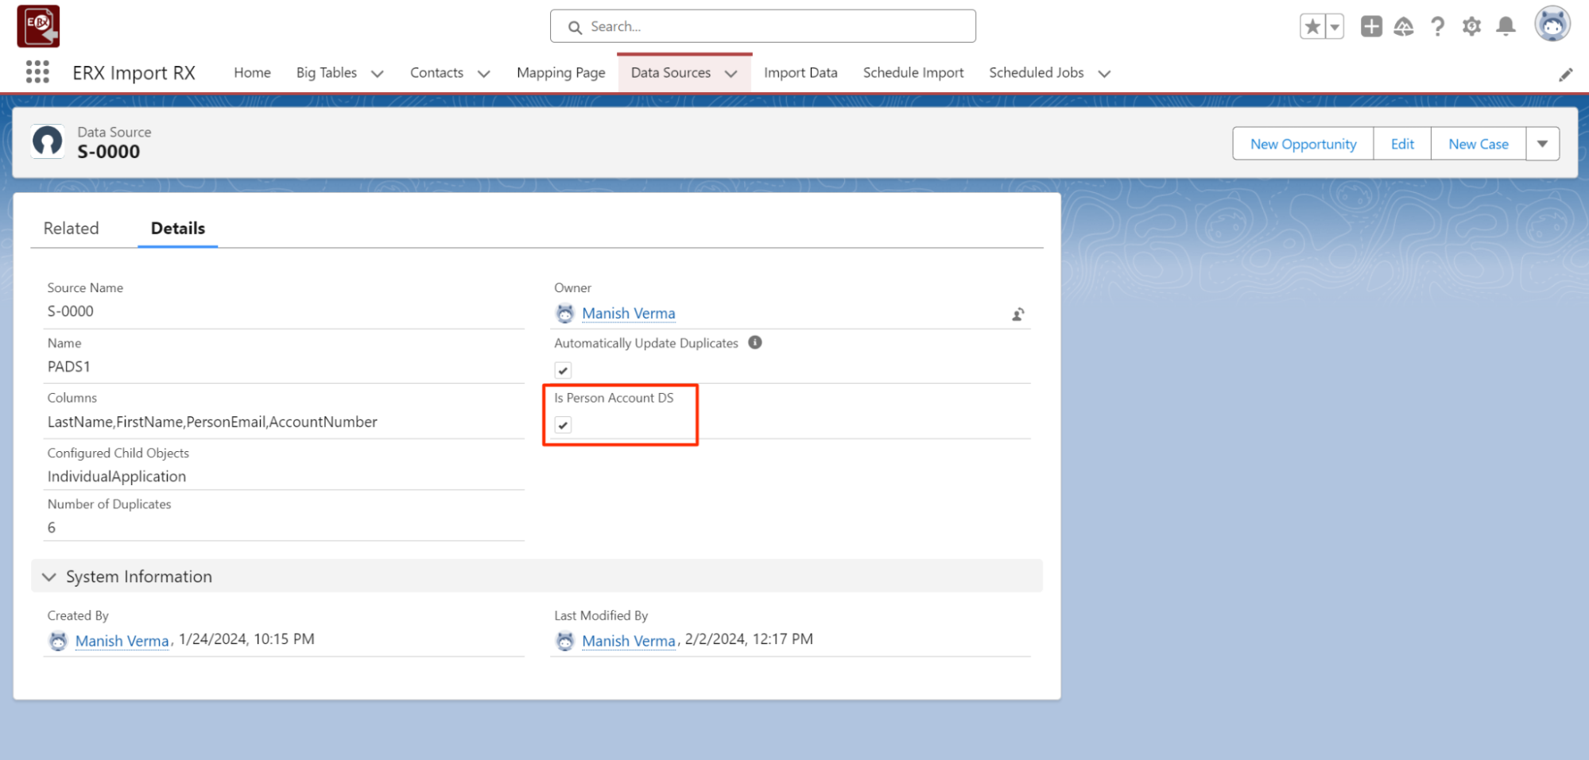Expand the Big Tables dropdown chevron

(x=378, y=74)
